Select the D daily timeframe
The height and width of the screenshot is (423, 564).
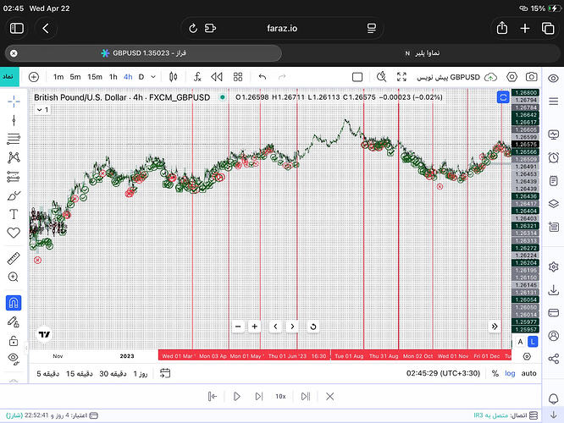[x=141, y=77]
